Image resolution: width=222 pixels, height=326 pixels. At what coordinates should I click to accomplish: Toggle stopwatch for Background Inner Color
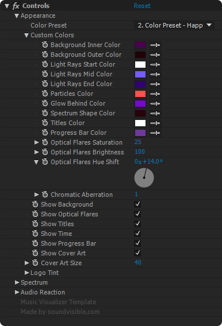45,45
